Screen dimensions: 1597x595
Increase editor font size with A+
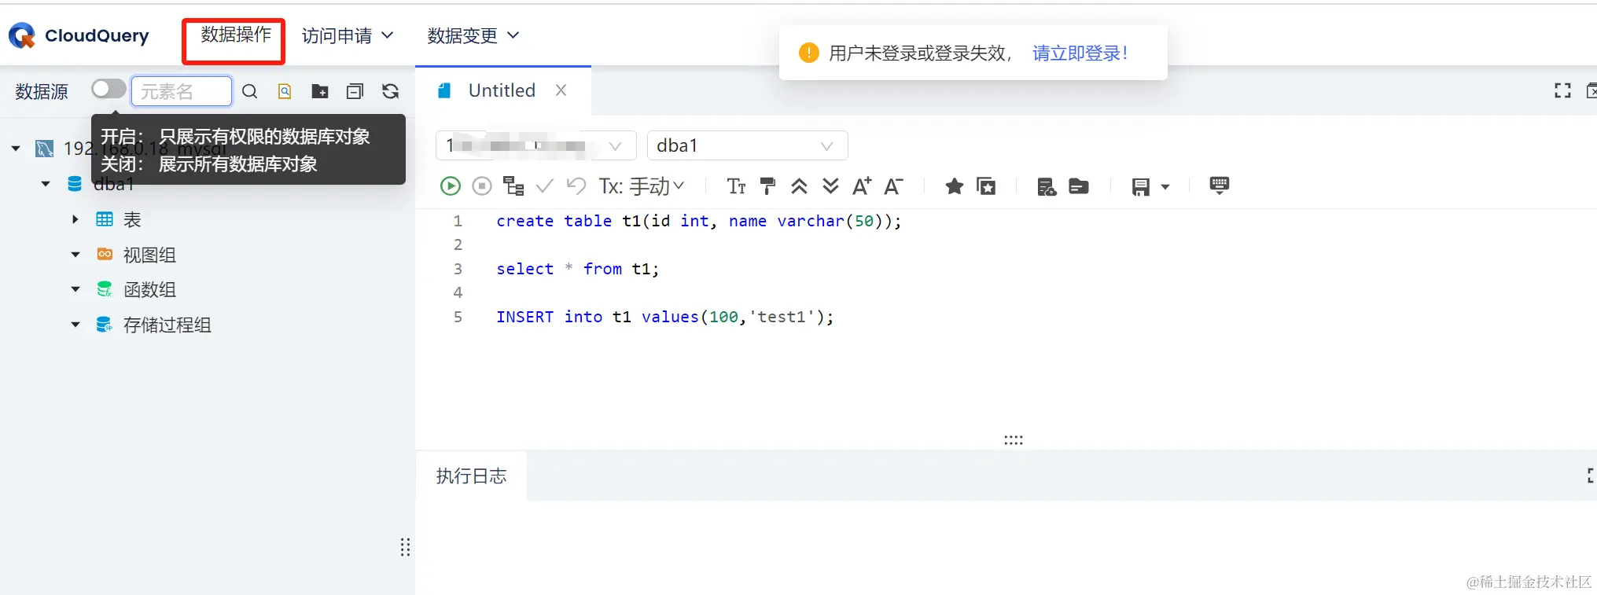[x=862, y=186]
